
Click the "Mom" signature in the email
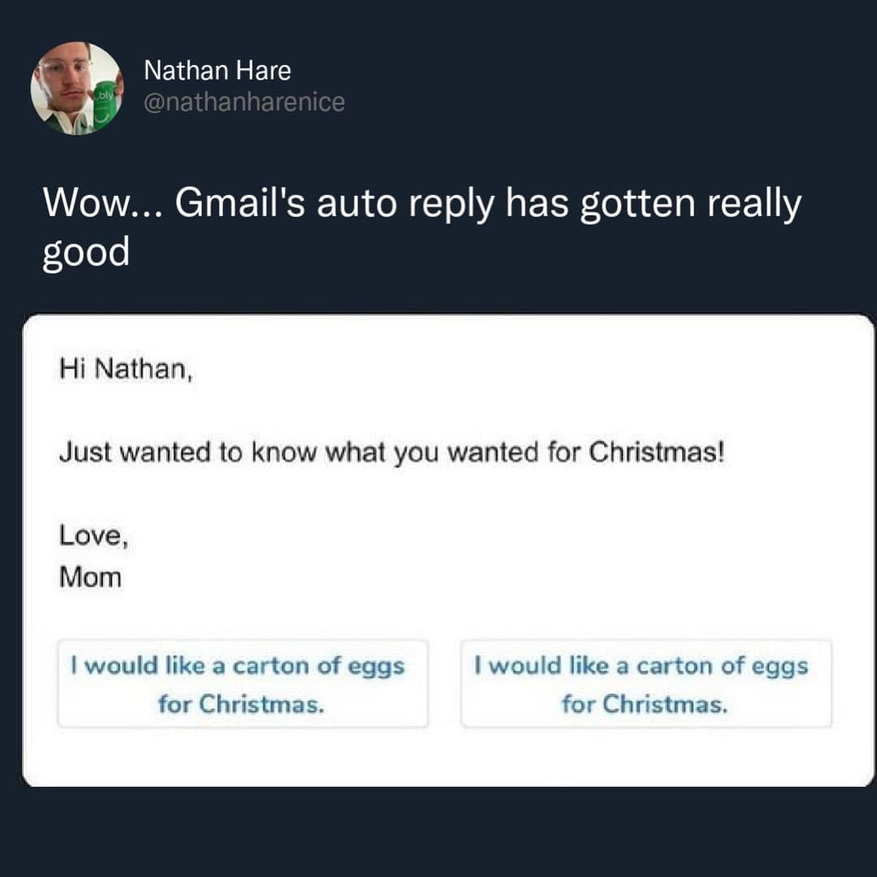pos(90,578)
